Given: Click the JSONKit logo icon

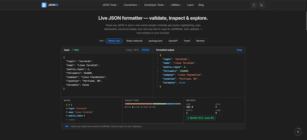Looking at the screenshot, I should (x=44, y=5).
